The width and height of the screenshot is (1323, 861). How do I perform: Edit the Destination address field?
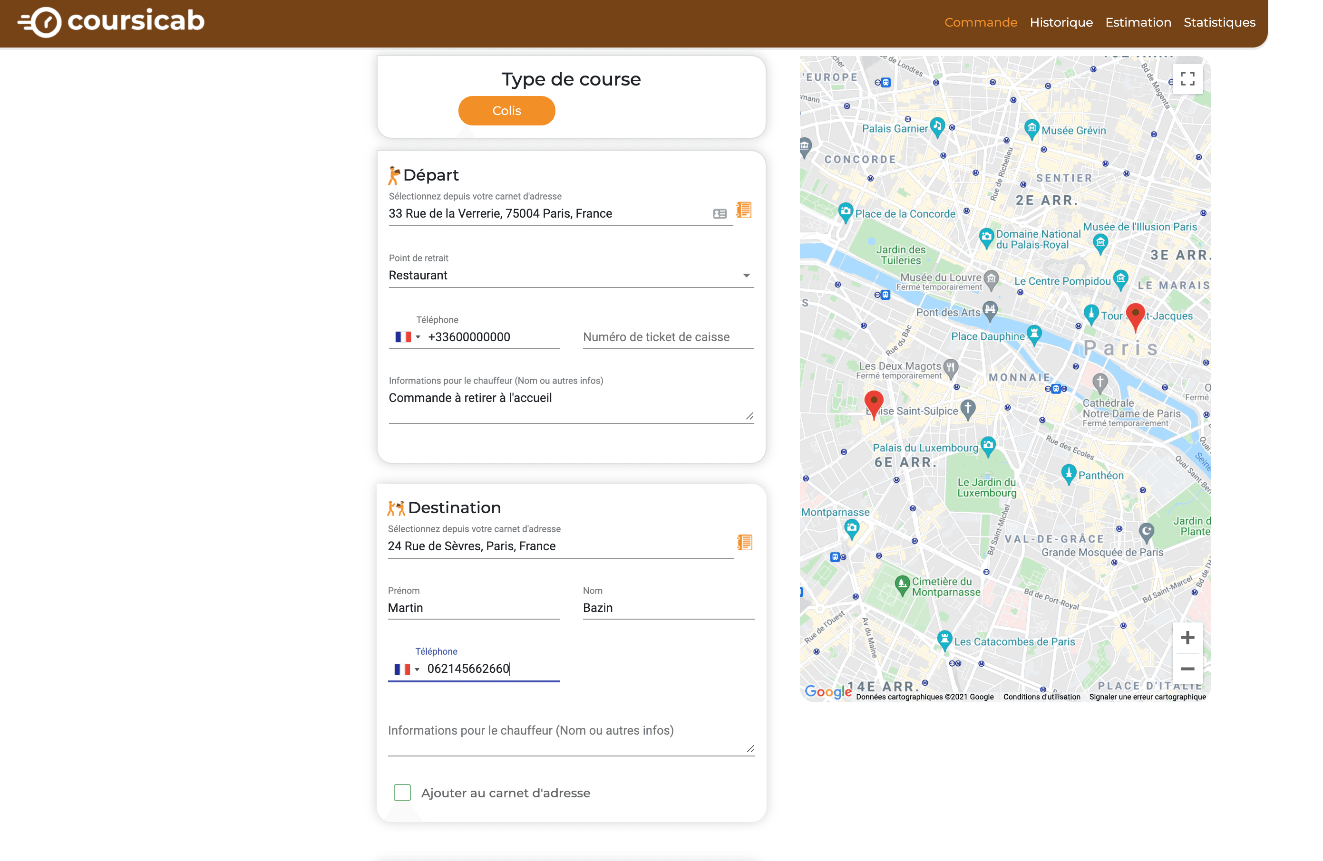560,546
